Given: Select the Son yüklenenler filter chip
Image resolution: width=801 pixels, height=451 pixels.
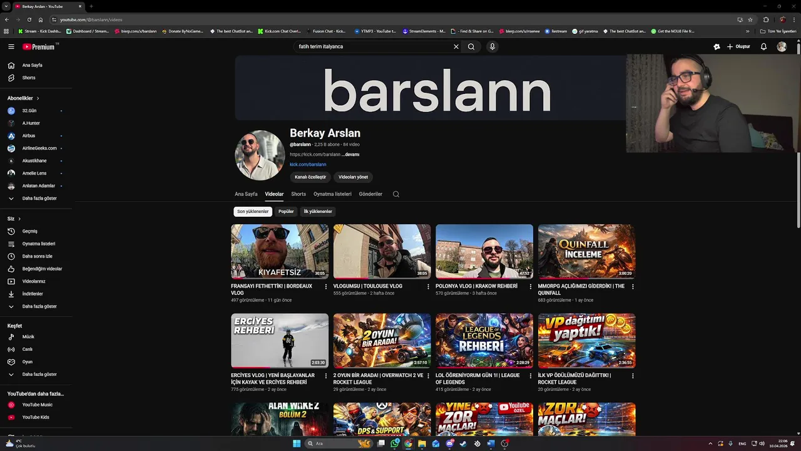Looking at the screenshot, I should pyautogui.click(x=253, y=212).
